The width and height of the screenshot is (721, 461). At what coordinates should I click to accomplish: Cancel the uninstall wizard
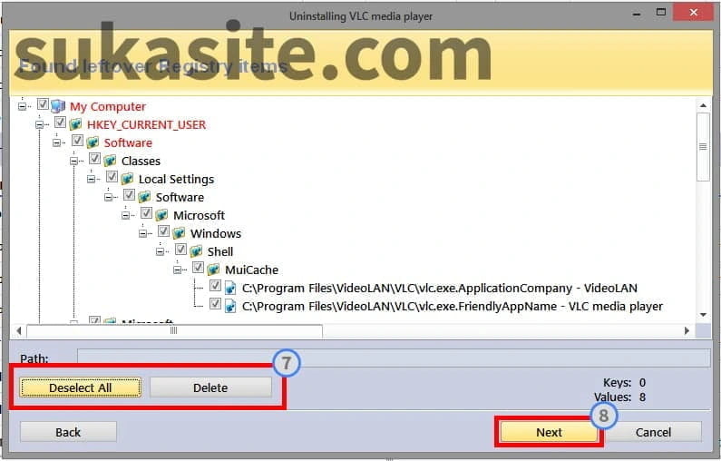(653, 433)
